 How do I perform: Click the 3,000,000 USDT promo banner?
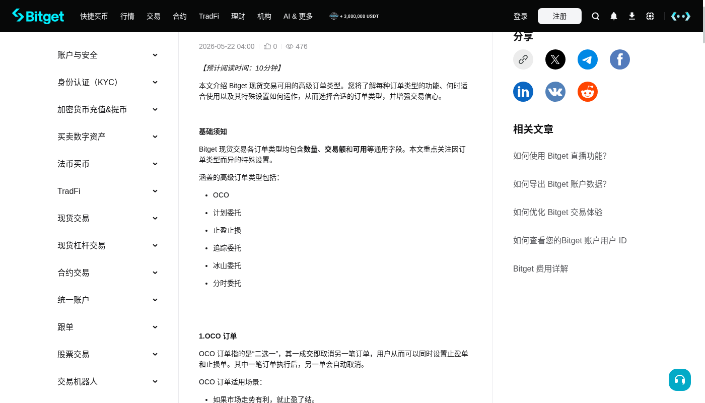click(x=354, y=16)
